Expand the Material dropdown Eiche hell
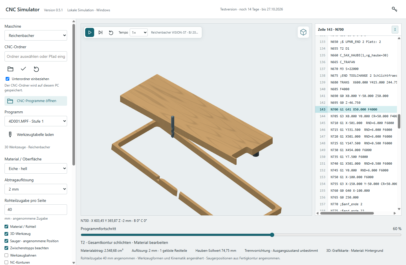This screenshot has width=406, height=265. click(36, 169)
